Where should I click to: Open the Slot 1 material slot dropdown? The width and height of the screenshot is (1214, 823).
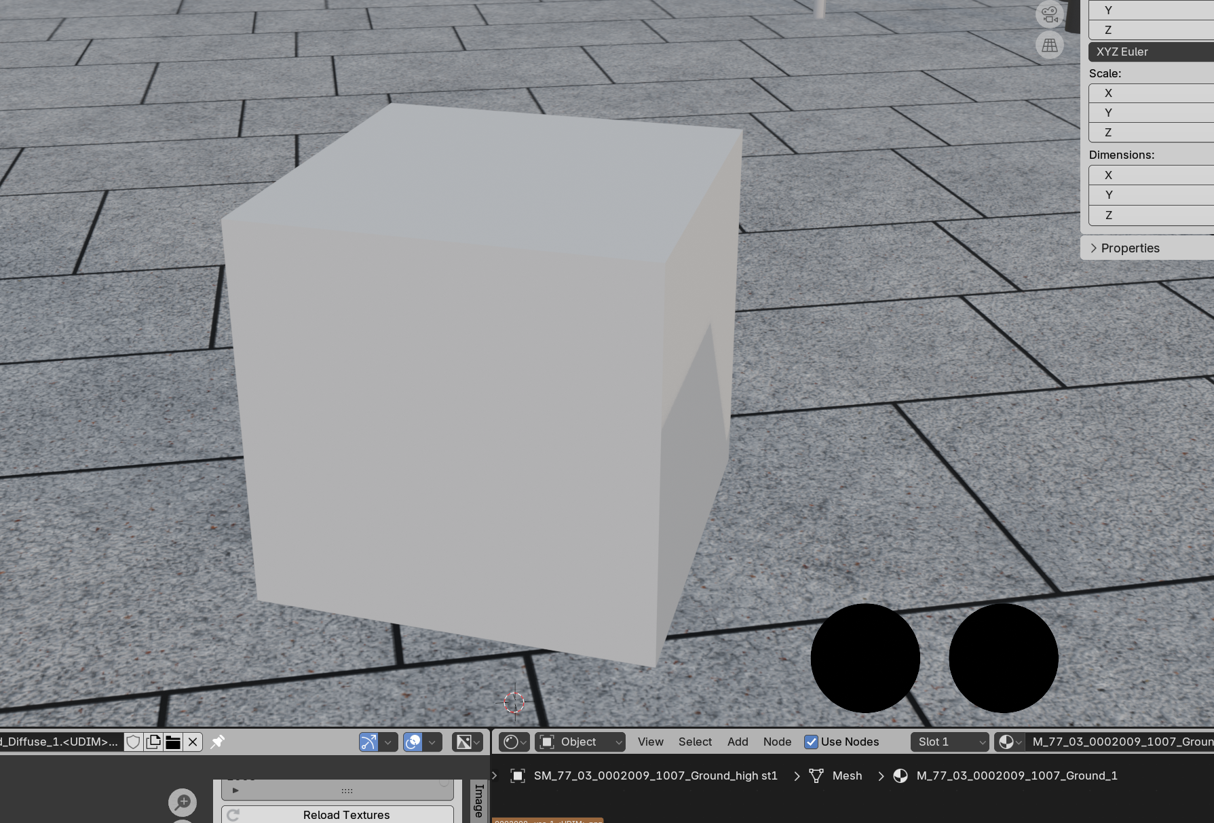pos(950,742)
